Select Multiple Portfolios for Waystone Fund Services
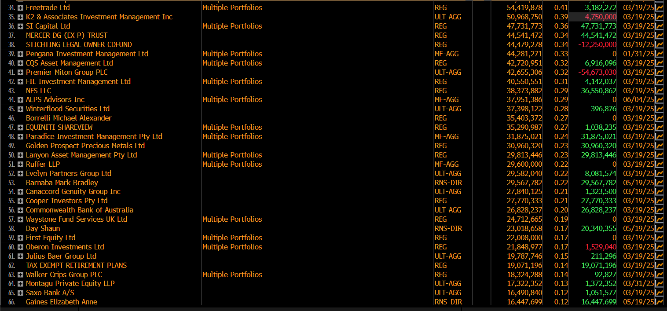This screenshot has height=311, width=667. click(x=232, y=219)
